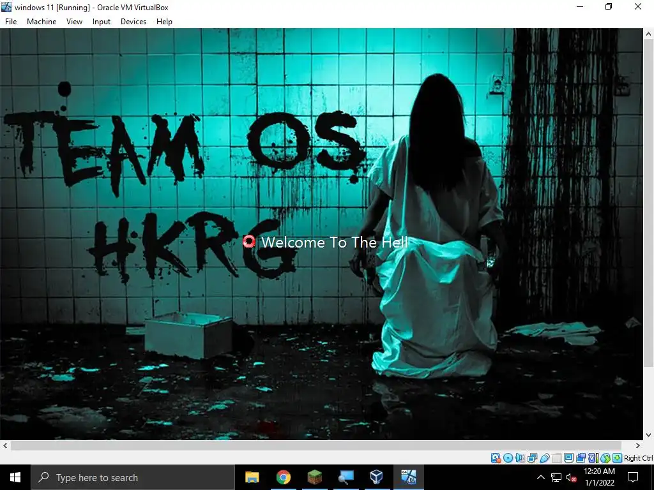This screenshot has height=490, width=654.
Task: Open the Devices menu
Action: (x=133, y=22)
